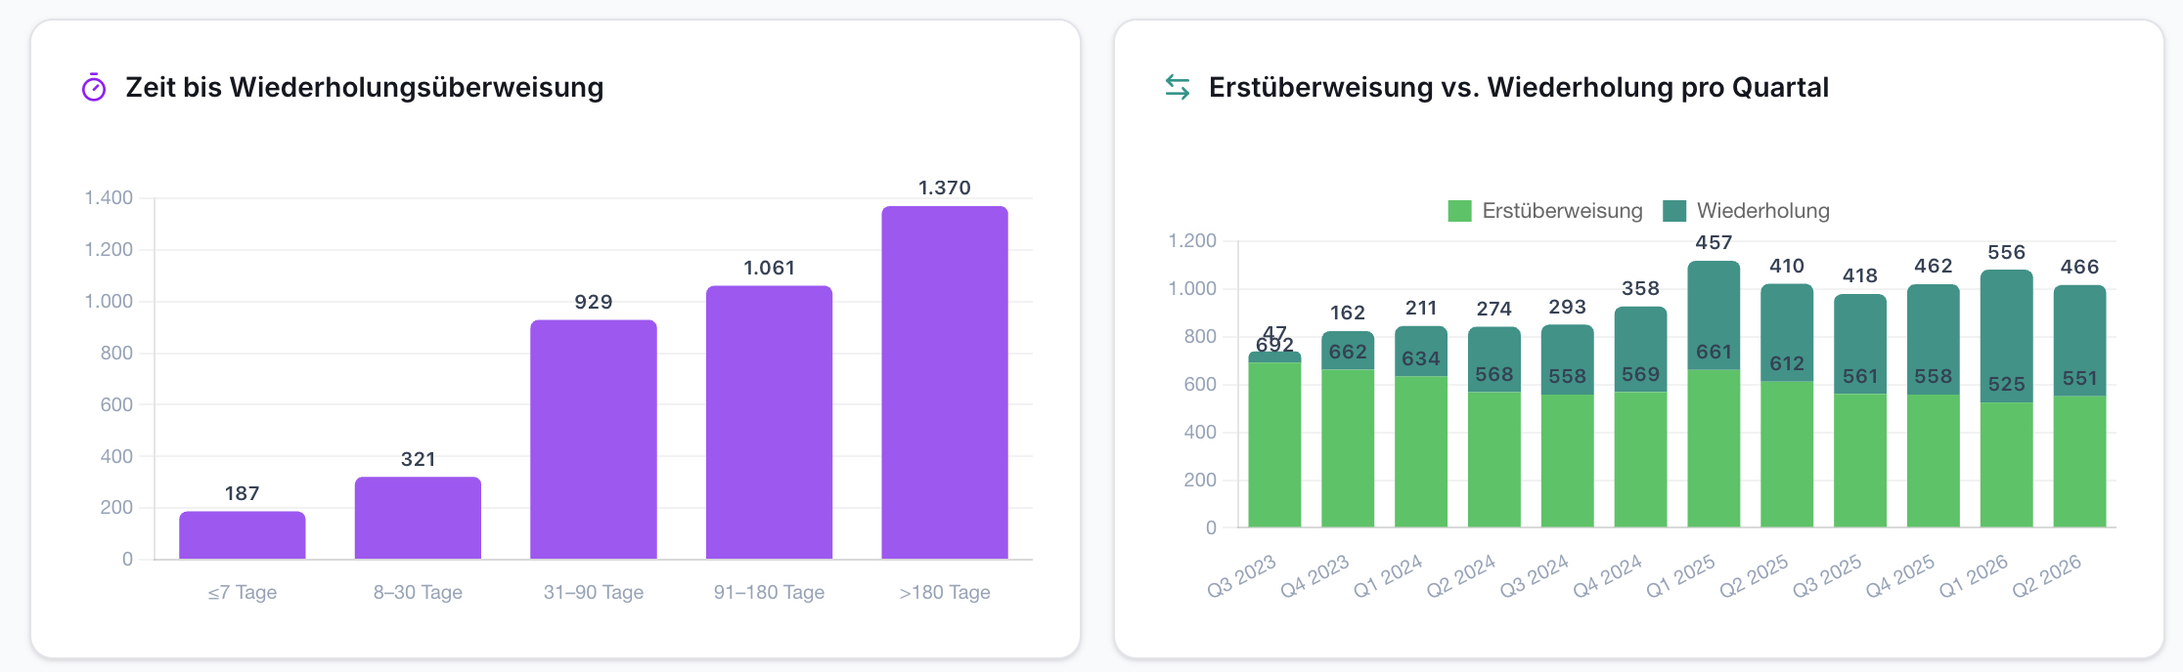This screenshot has width=2183, height=672.
Task: Click the Q3 2023 axis label
Action: (1241, 576)
